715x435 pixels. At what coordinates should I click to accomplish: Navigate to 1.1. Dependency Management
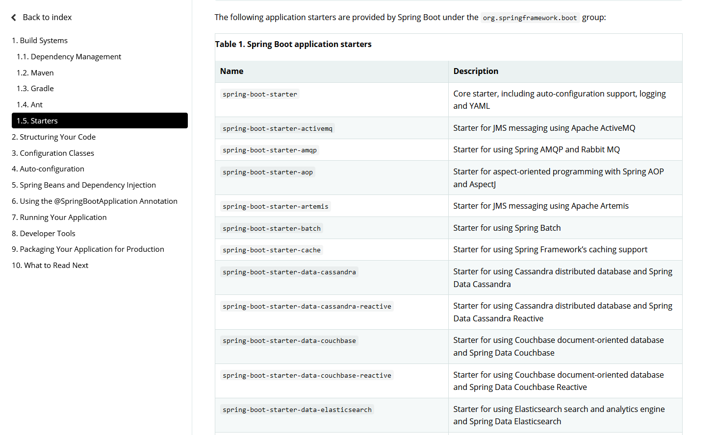(x=69, y=57)
